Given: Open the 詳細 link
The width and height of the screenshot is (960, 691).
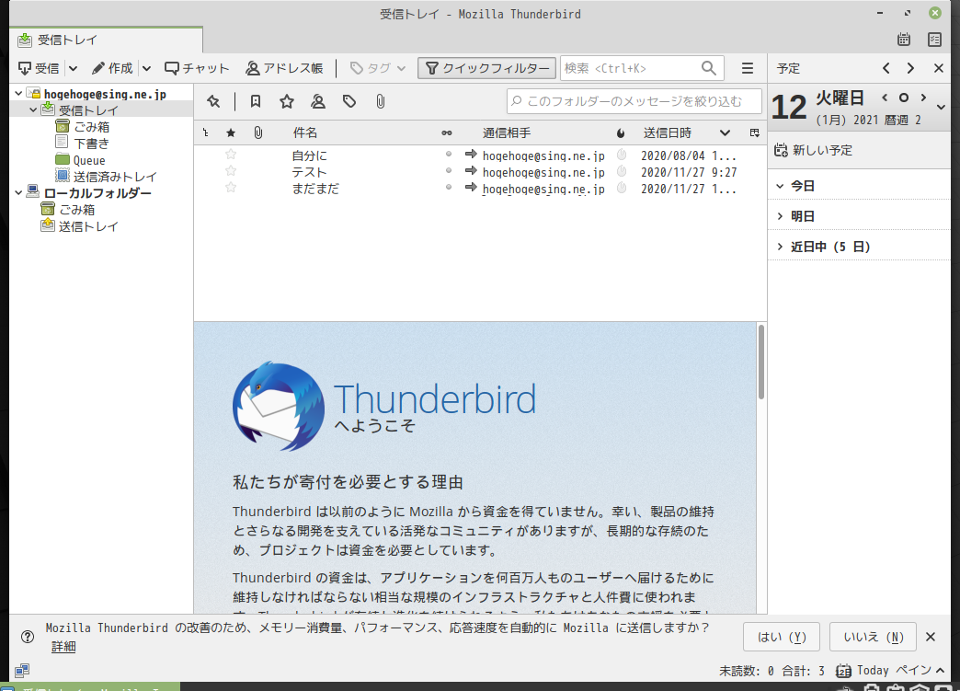Looking at the screenshot, I should (x=63, y=646).
